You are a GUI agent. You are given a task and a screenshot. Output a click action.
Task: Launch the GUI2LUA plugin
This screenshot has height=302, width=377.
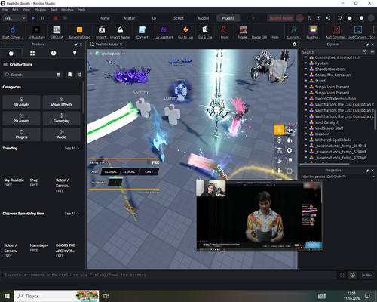coord(57,32)
